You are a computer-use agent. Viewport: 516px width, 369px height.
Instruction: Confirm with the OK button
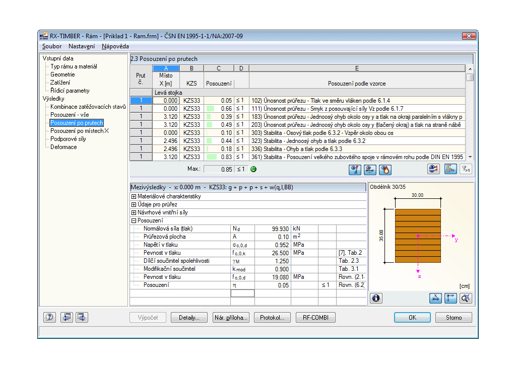pyautogui.click(x=412, y=318)
